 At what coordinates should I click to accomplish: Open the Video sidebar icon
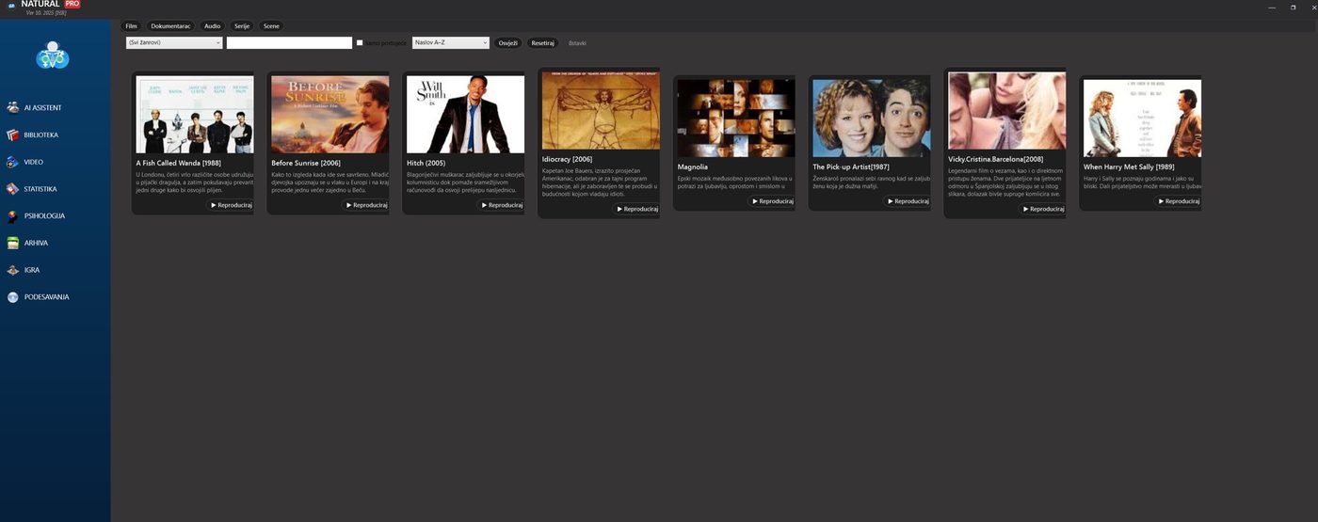coord(13,162)
